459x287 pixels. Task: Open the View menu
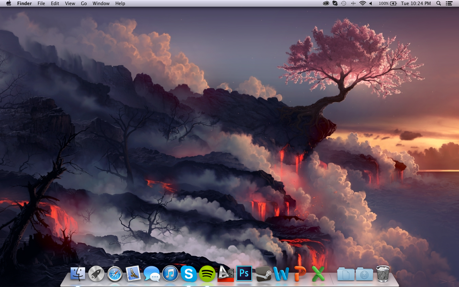[70, 4]
